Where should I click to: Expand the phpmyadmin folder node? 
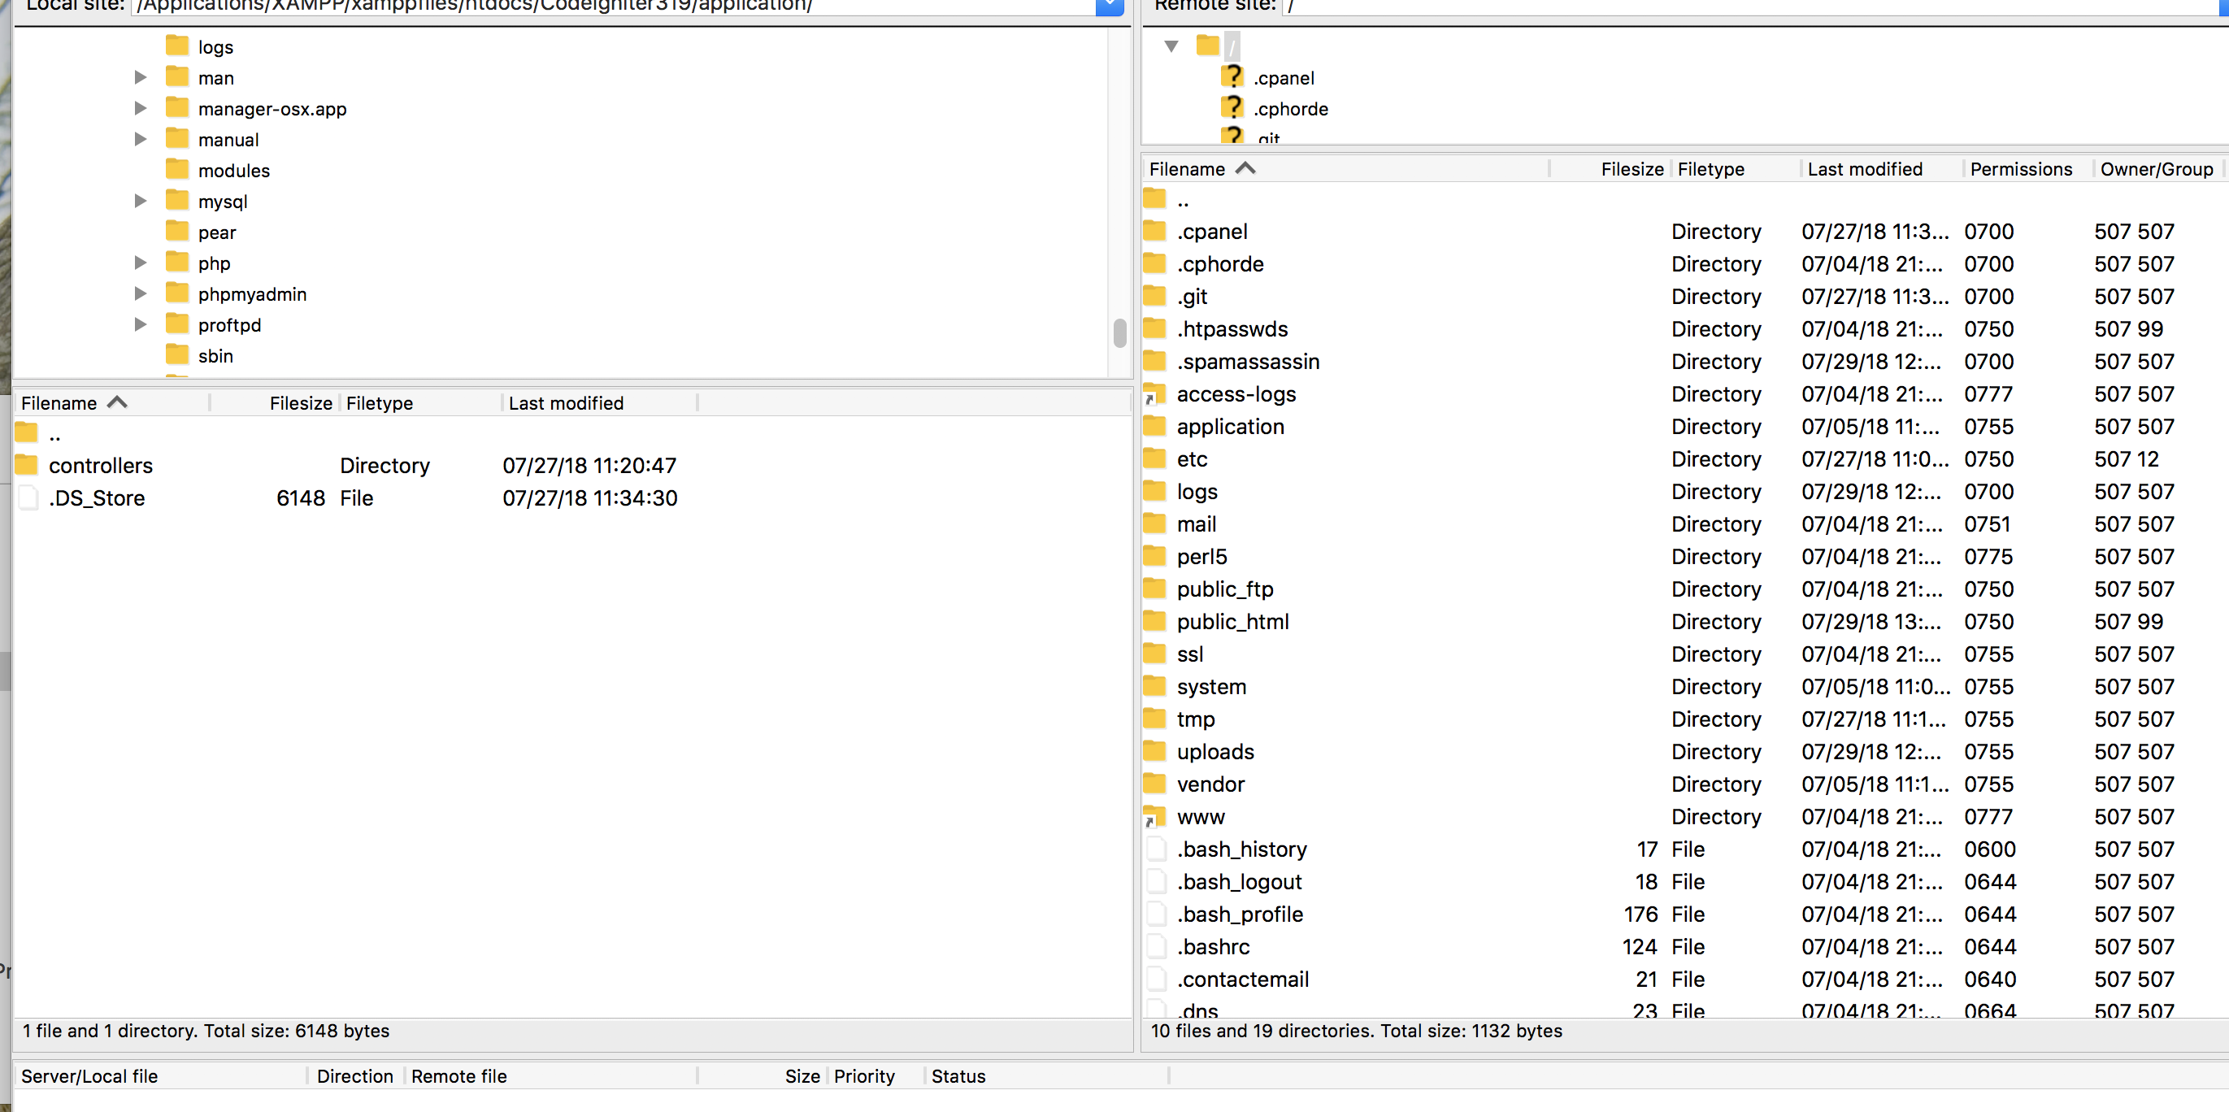pos(140,294)
